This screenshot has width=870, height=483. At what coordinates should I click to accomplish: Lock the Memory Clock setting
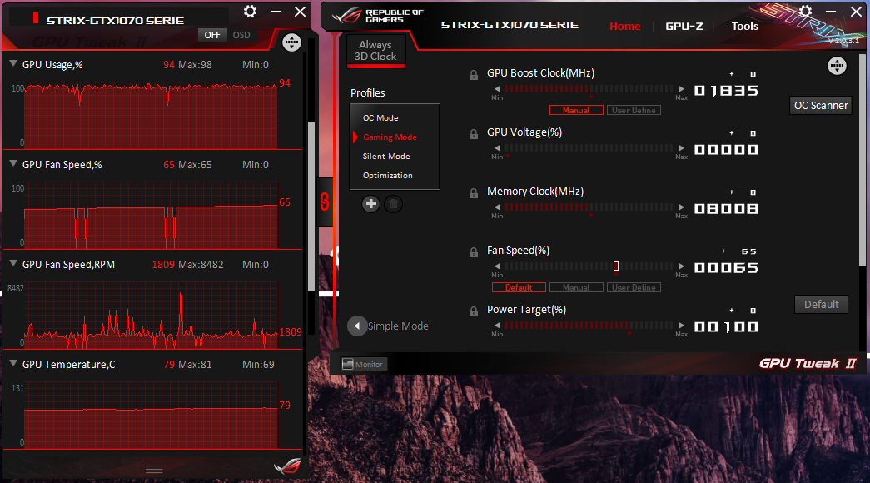[x=473, y=193]
